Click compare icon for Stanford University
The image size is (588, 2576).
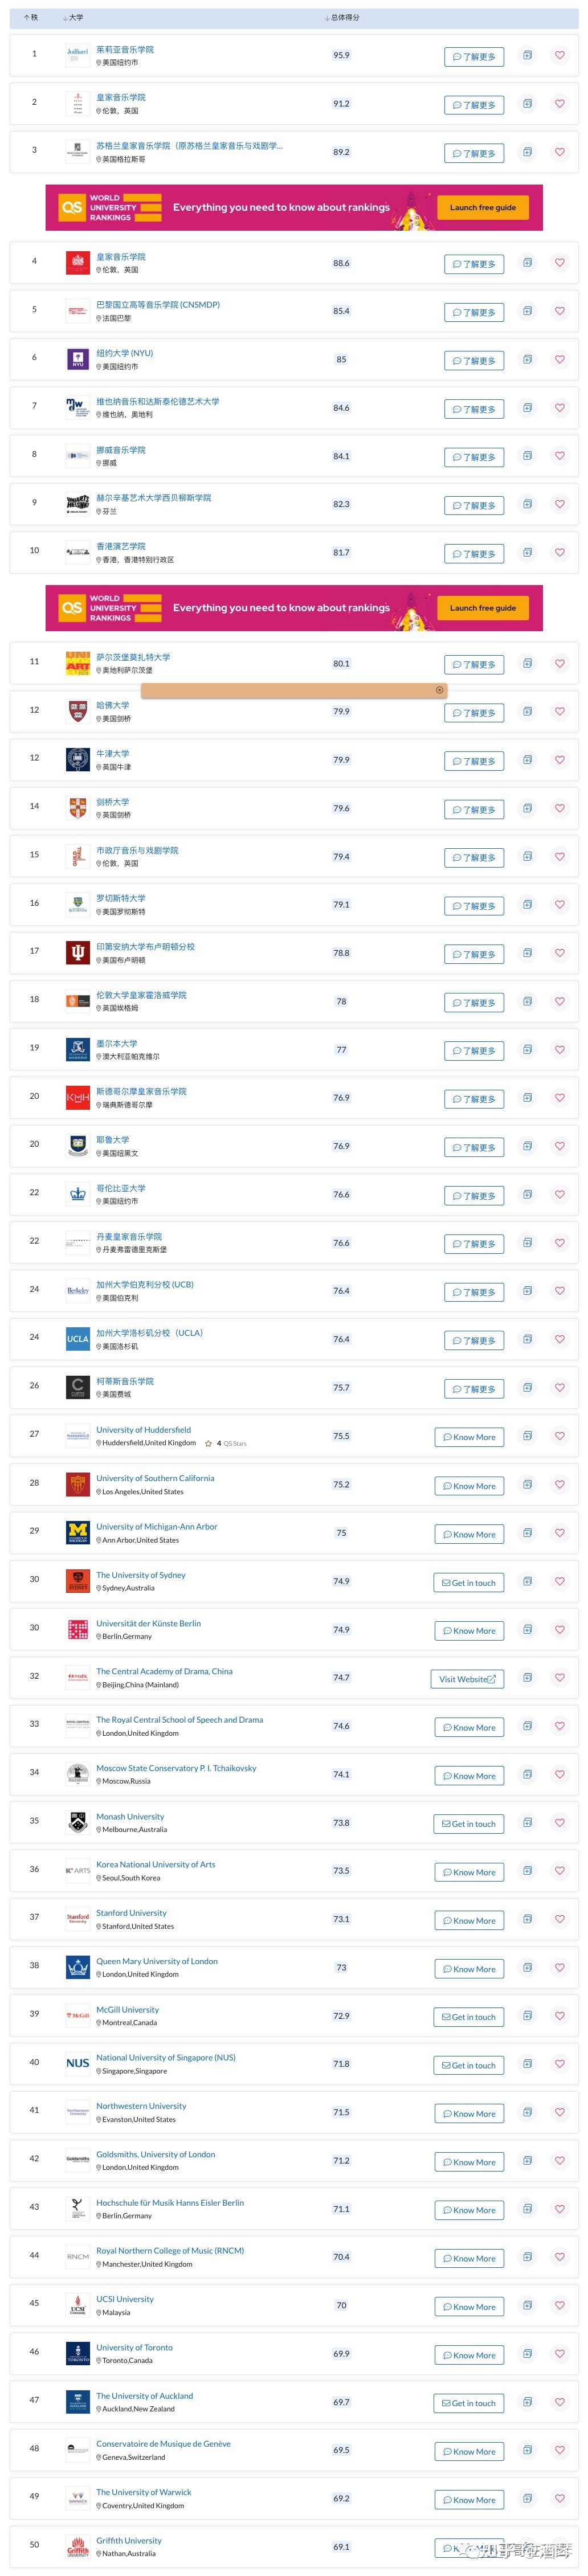click(x=527, y=1918)
